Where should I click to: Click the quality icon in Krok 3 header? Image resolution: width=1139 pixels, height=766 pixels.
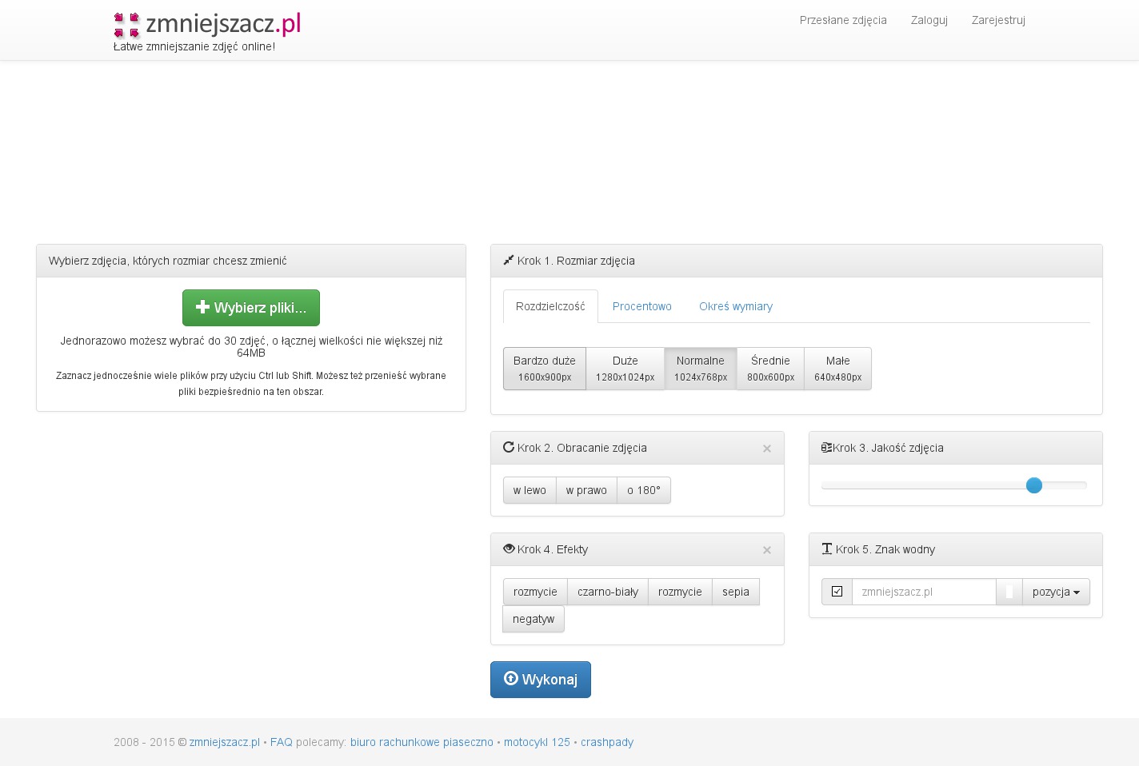pos(827,448)
